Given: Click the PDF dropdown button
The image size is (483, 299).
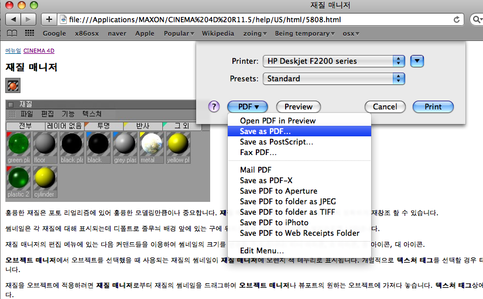Looking at the screenshot, I should coord(248,107).
